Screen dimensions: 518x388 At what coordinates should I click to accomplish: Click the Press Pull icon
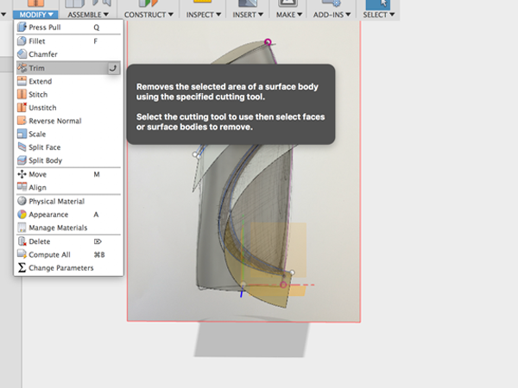tap(22, 27)
